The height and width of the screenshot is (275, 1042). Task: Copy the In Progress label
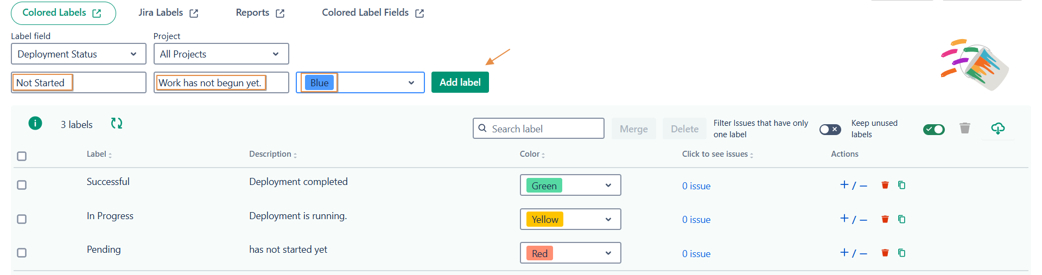pyautogui.click(x=901, y=219)
